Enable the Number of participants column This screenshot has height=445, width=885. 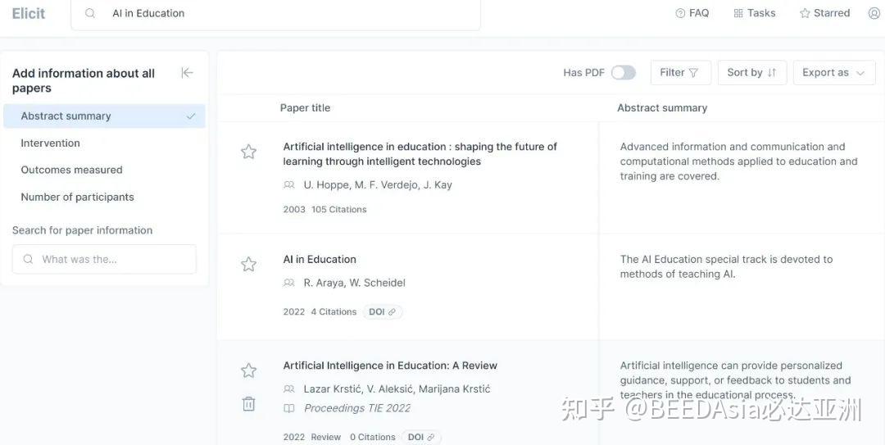[77, 197]
